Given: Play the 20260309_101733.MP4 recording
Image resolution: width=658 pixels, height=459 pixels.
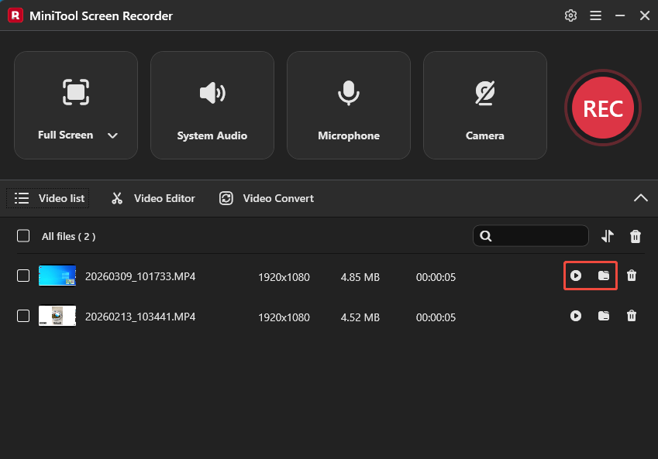Looking at the screenshot, I should click(576, 276).
